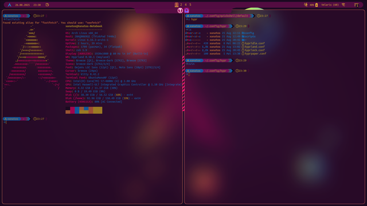Click the ~/.config/quickshell/default prompt path
This screenshot has height=206, width=367.
point(227,16)
